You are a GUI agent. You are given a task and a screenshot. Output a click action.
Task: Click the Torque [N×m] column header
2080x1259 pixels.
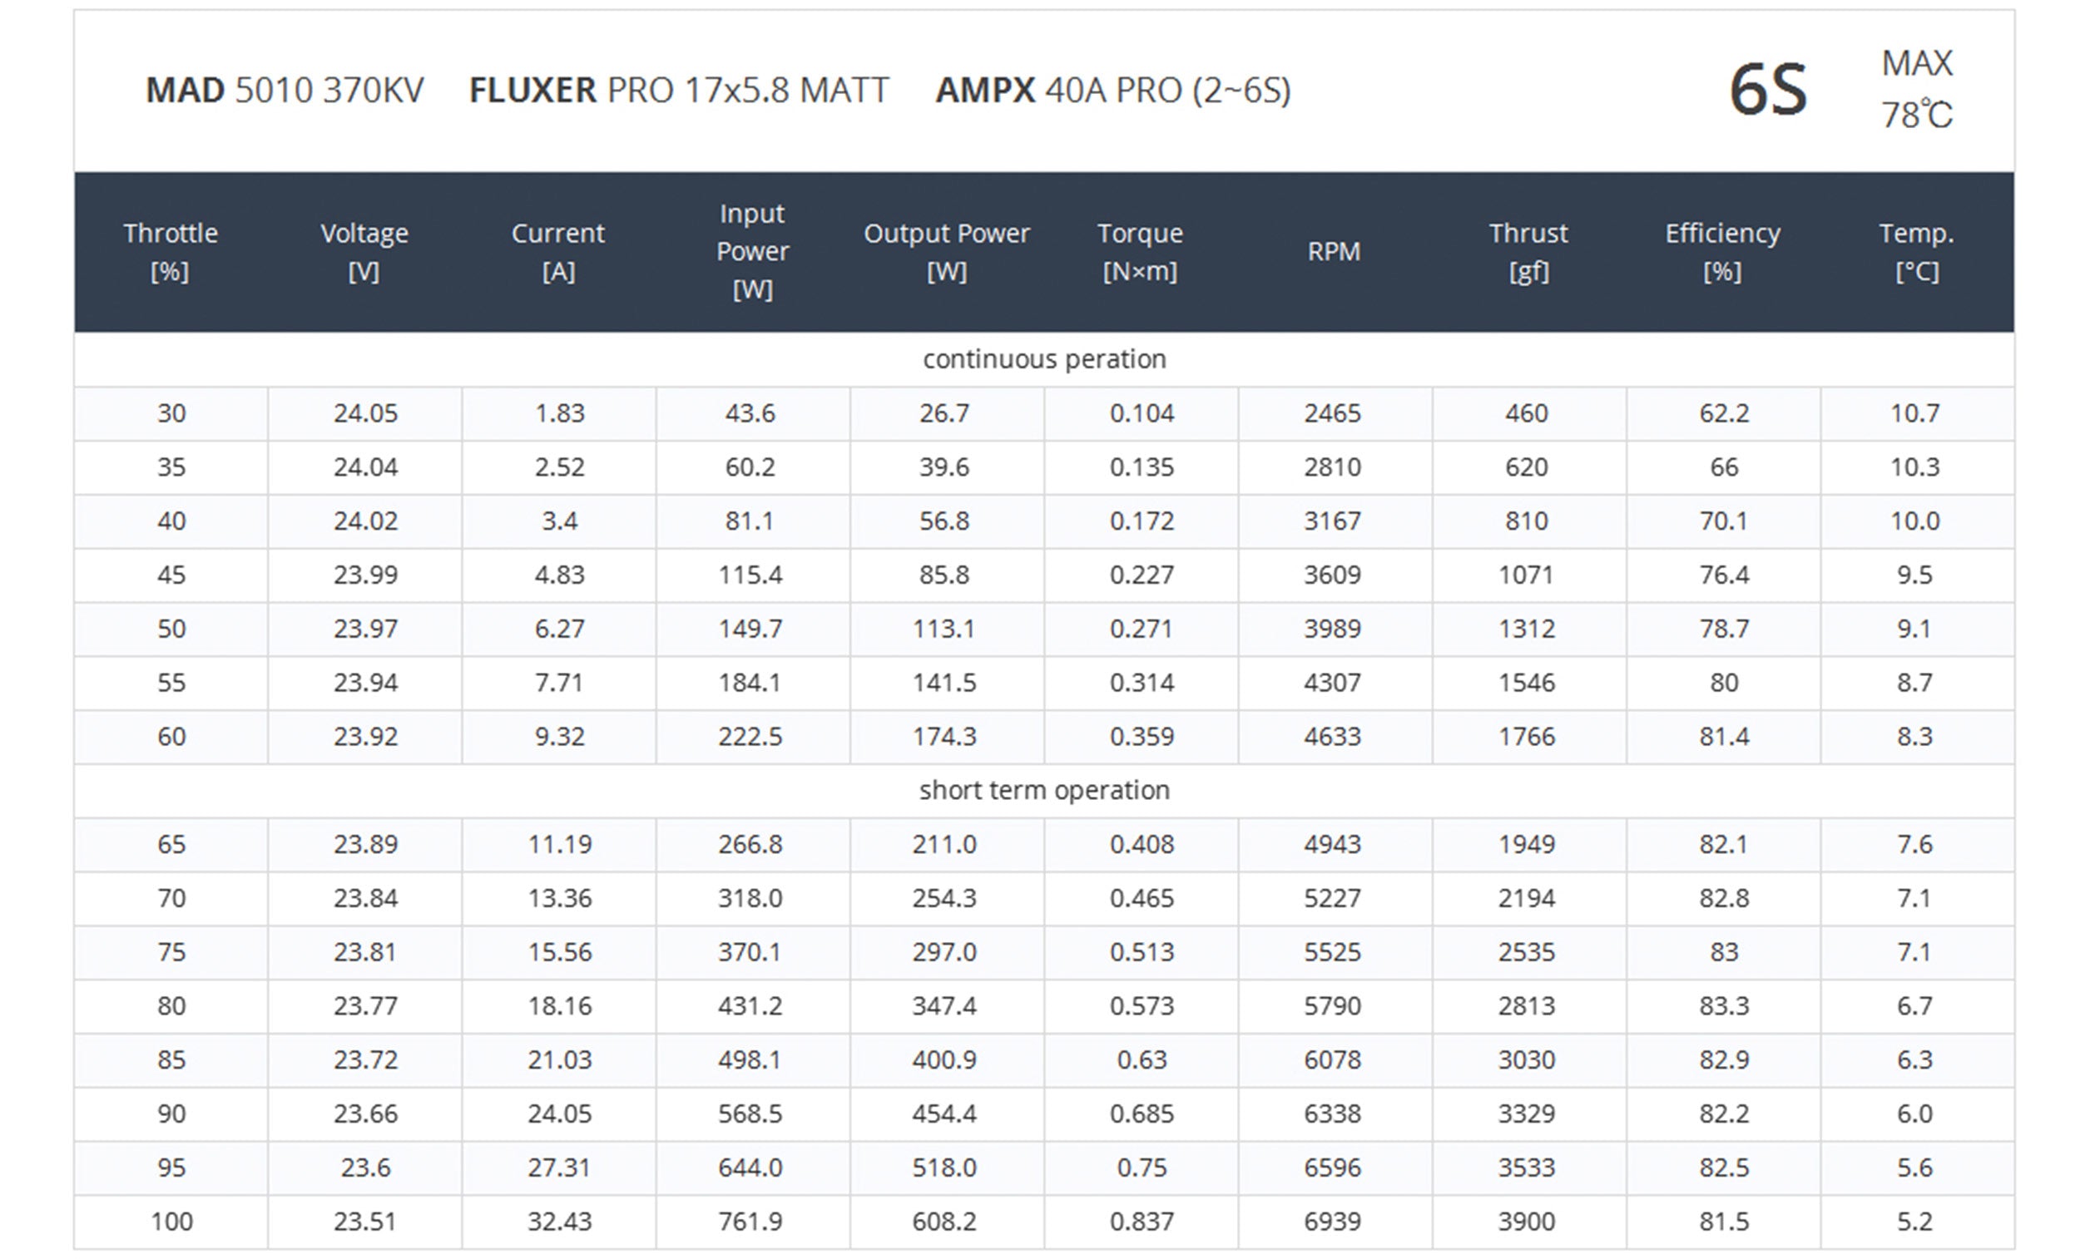click(x=1140, y=251)
